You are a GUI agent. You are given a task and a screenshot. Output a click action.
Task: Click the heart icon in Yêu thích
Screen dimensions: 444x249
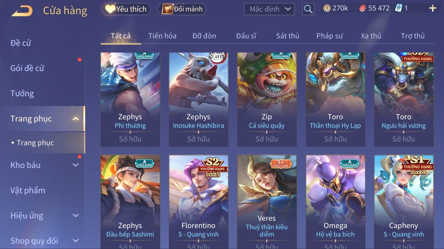click(x=110, y=9)
